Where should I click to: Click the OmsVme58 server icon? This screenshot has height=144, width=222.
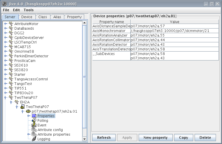click(11, 51)
